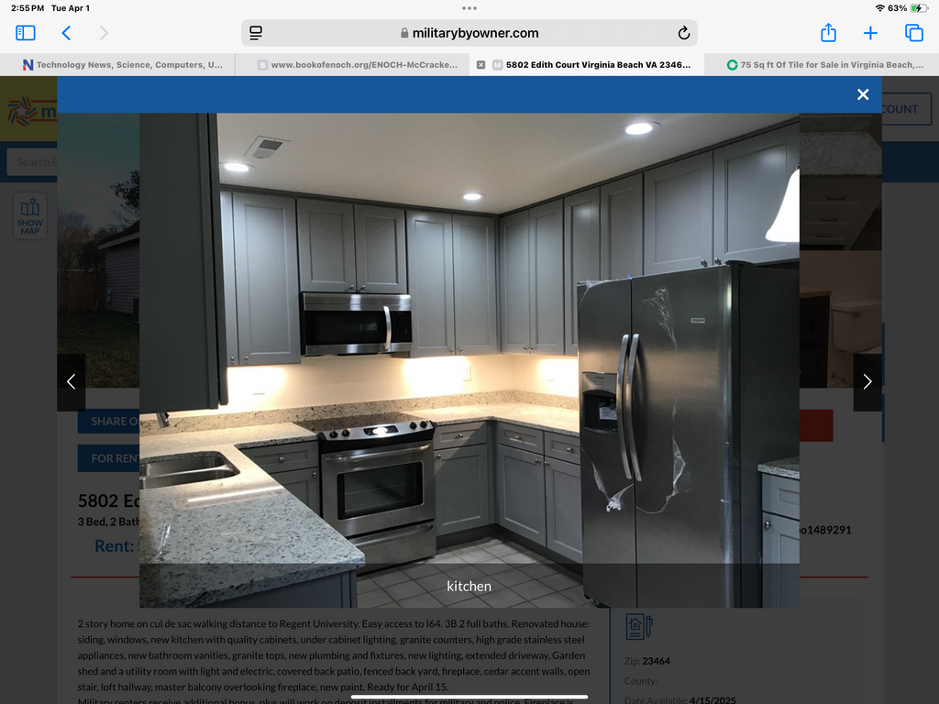The image size is (939, 704).
Task: Click the zip code value 23464
Action: 657,661
